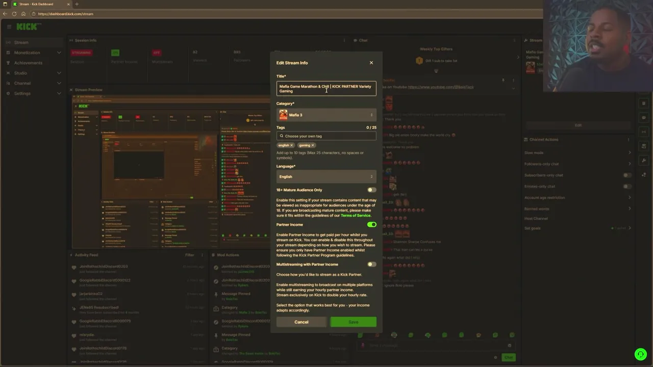Go back in the browser
The height and width of the screenshot is (367, 653).
pyautogui.click(x=5, y=14)
